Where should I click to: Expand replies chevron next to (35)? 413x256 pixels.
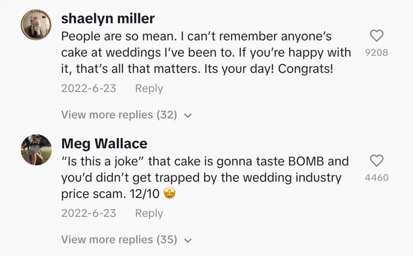coord(188,241)
